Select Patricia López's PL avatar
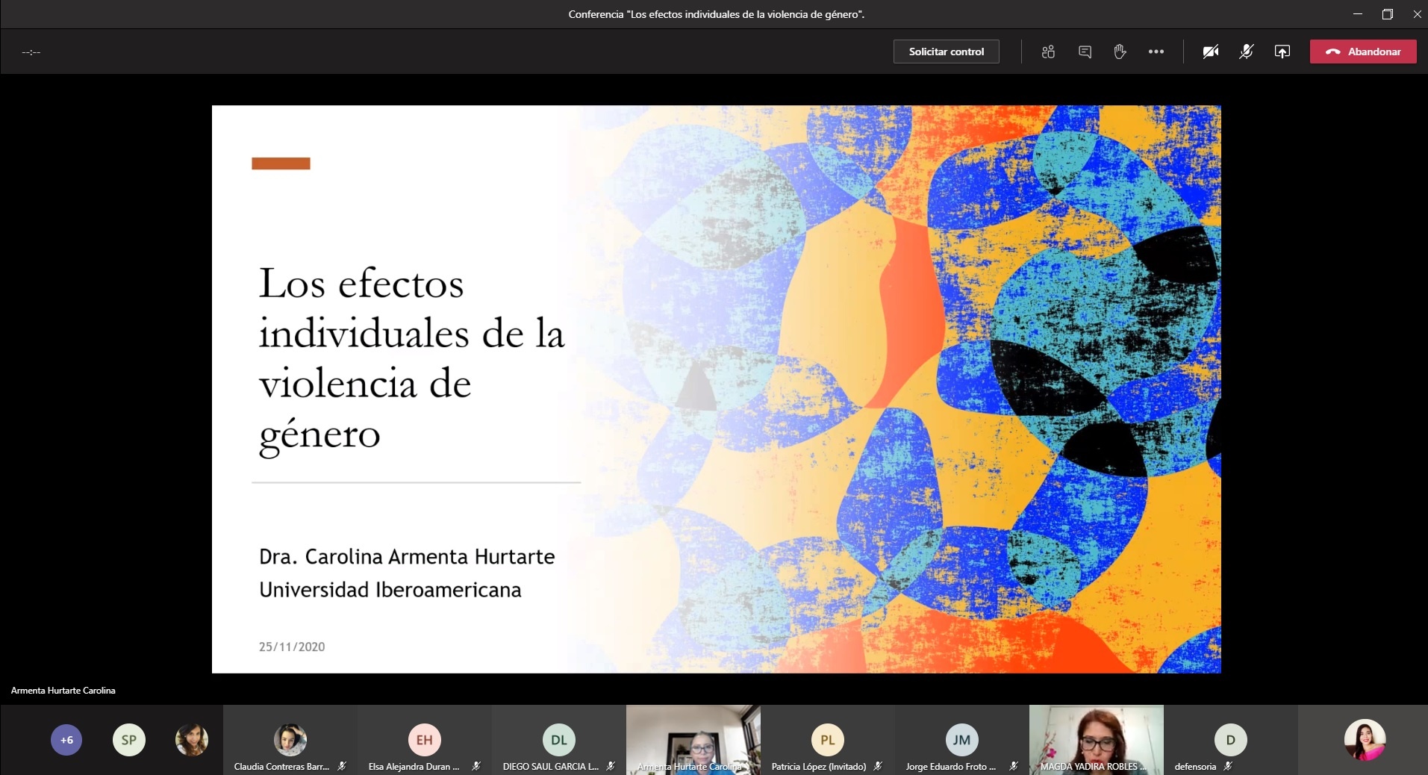The height and width of the screenshot is (775, 1428). pyautogui.click(x=827, y=740)
